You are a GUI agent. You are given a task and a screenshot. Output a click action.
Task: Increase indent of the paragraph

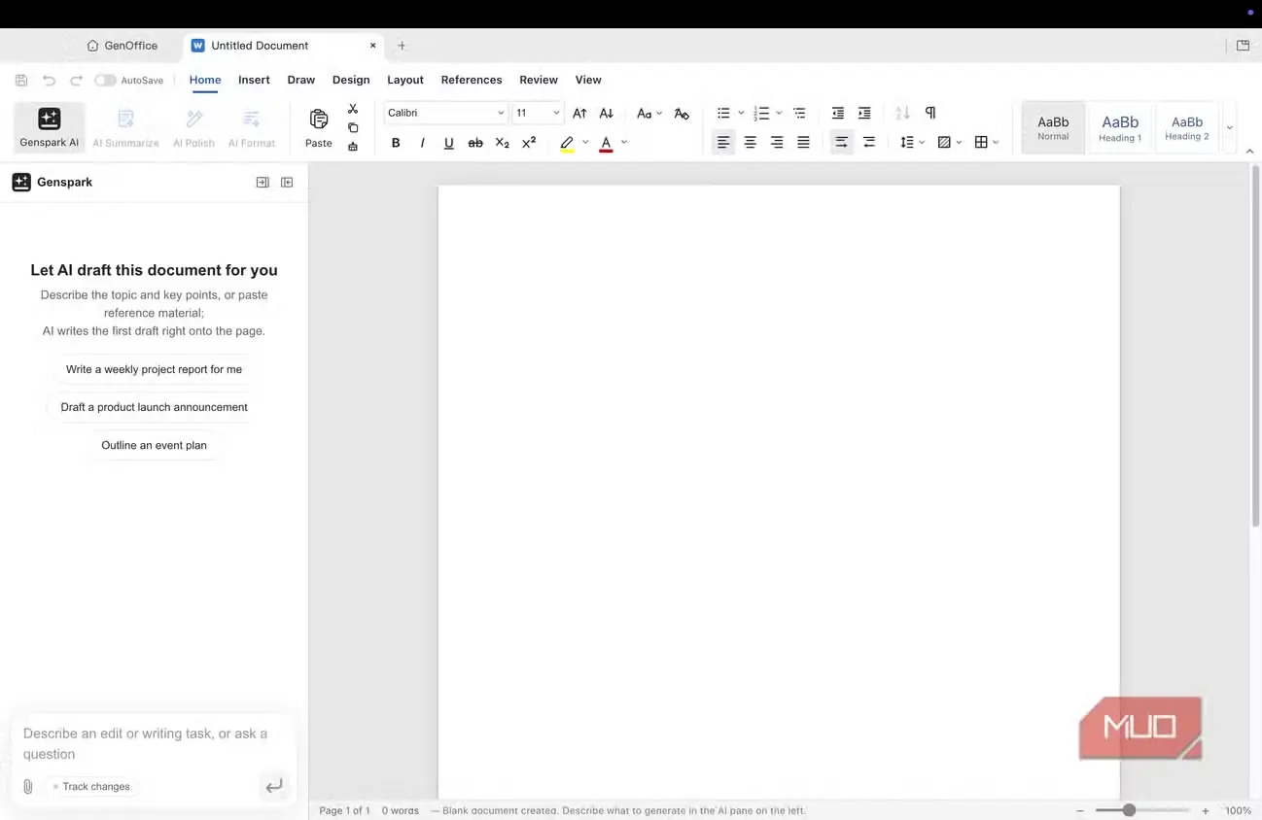(x=864, y=114)
